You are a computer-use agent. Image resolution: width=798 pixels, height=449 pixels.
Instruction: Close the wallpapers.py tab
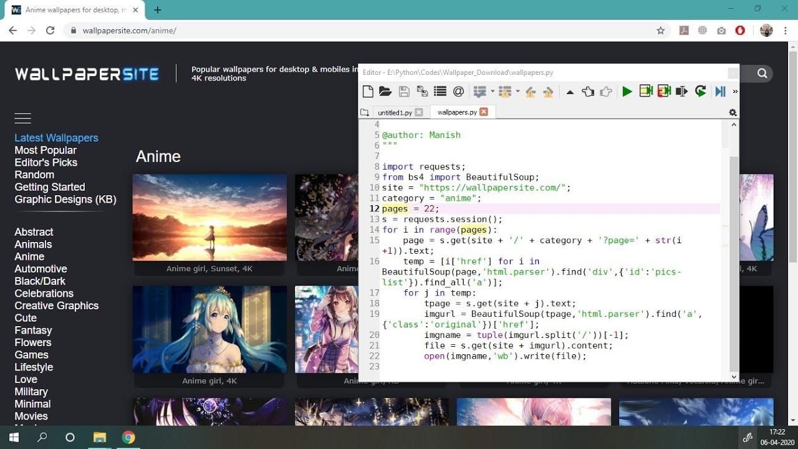tap(483, 112)
